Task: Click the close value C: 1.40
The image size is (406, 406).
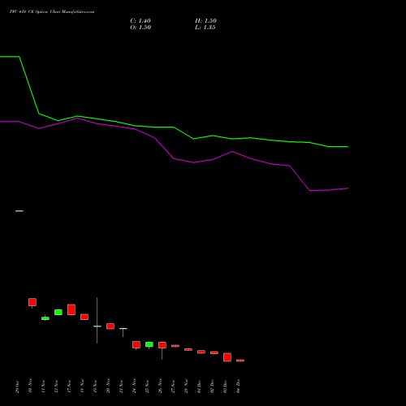Action: click(140, 21)
